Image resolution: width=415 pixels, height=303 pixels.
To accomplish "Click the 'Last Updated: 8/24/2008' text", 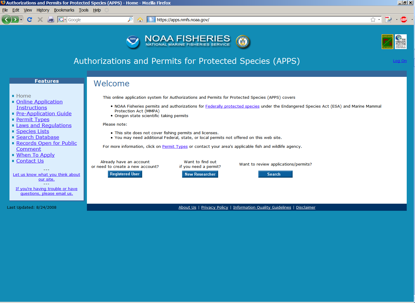I will pos(32,208).
